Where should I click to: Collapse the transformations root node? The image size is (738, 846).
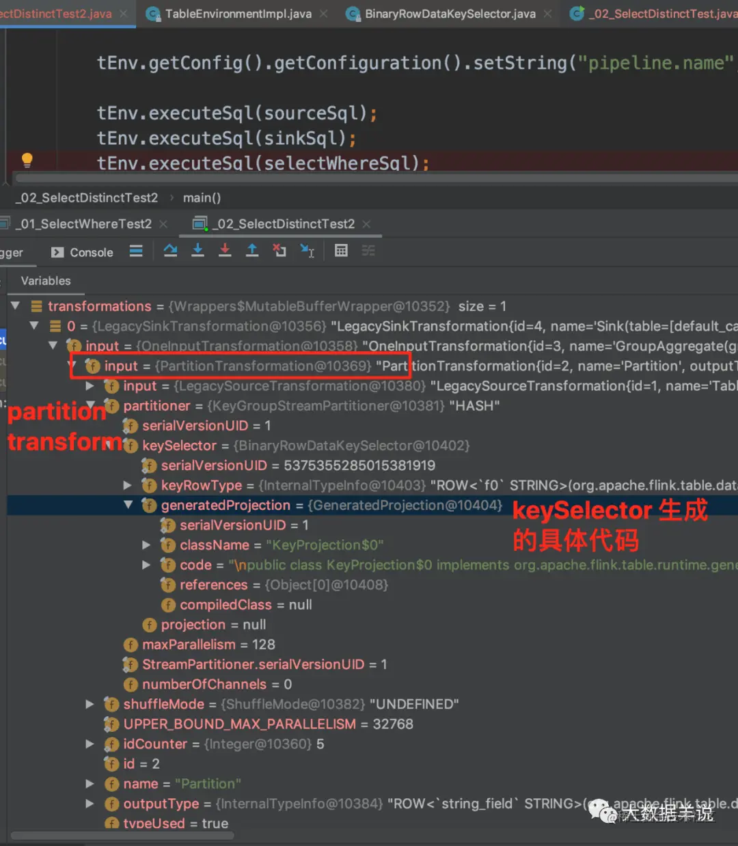(15, 305)
